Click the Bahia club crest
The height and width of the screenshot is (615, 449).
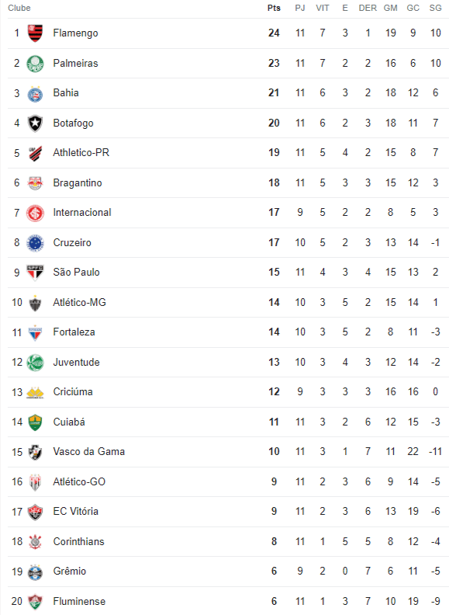click(35, 93)
